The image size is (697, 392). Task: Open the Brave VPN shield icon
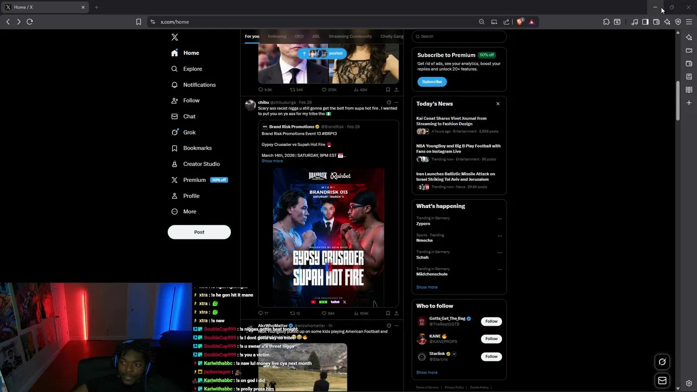678,22
